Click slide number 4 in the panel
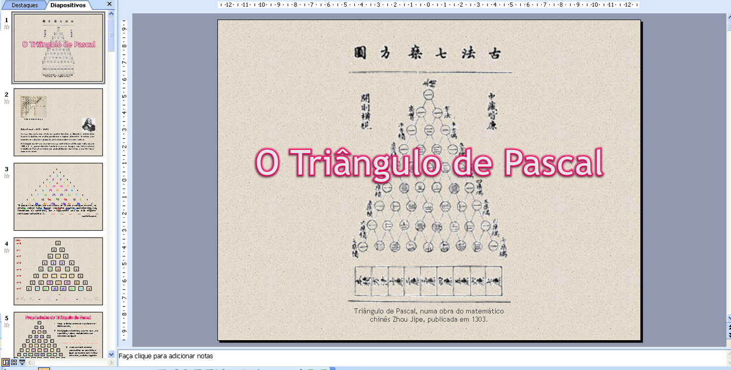Image resolution: width=731 pixels, height=370 pixels. click(7, 244)
